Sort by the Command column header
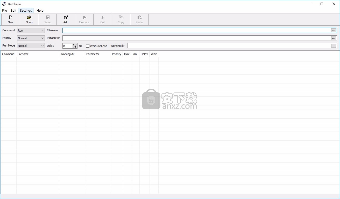The image size is (340, 199). click(x=8, y=54)
